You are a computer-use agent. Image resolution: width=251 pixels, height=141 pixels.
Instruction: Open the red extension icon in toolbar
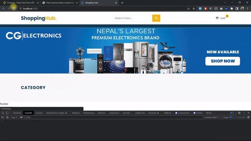206,9
